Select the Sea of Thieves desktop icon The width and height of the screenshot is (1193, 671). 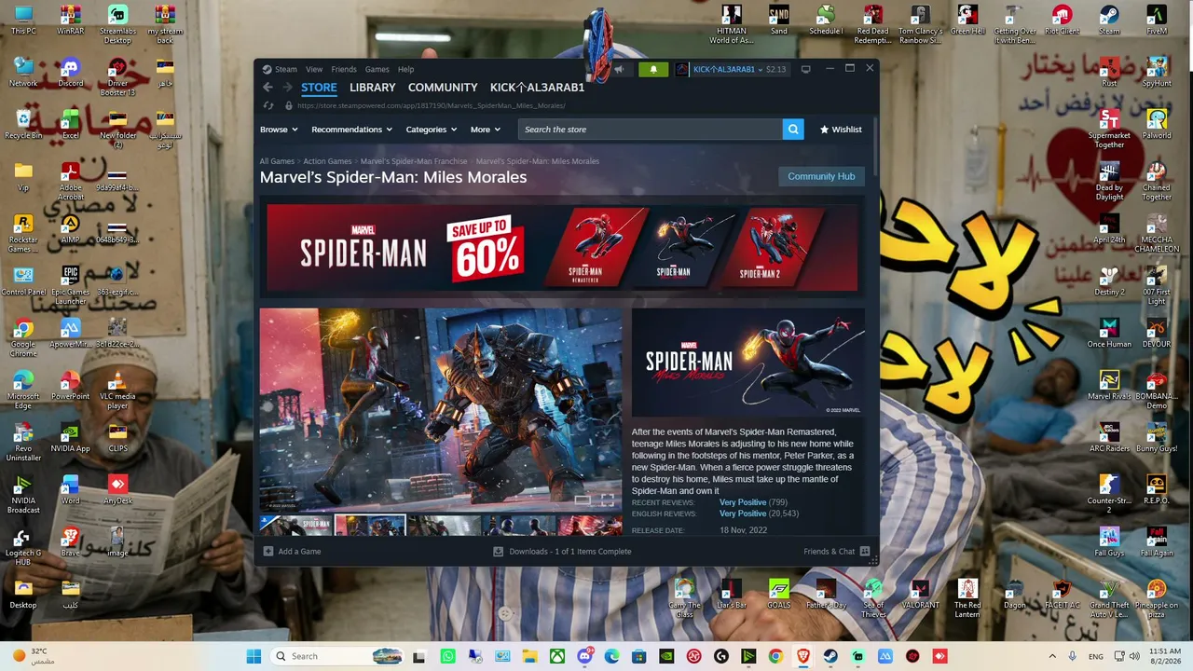(873, 598)
